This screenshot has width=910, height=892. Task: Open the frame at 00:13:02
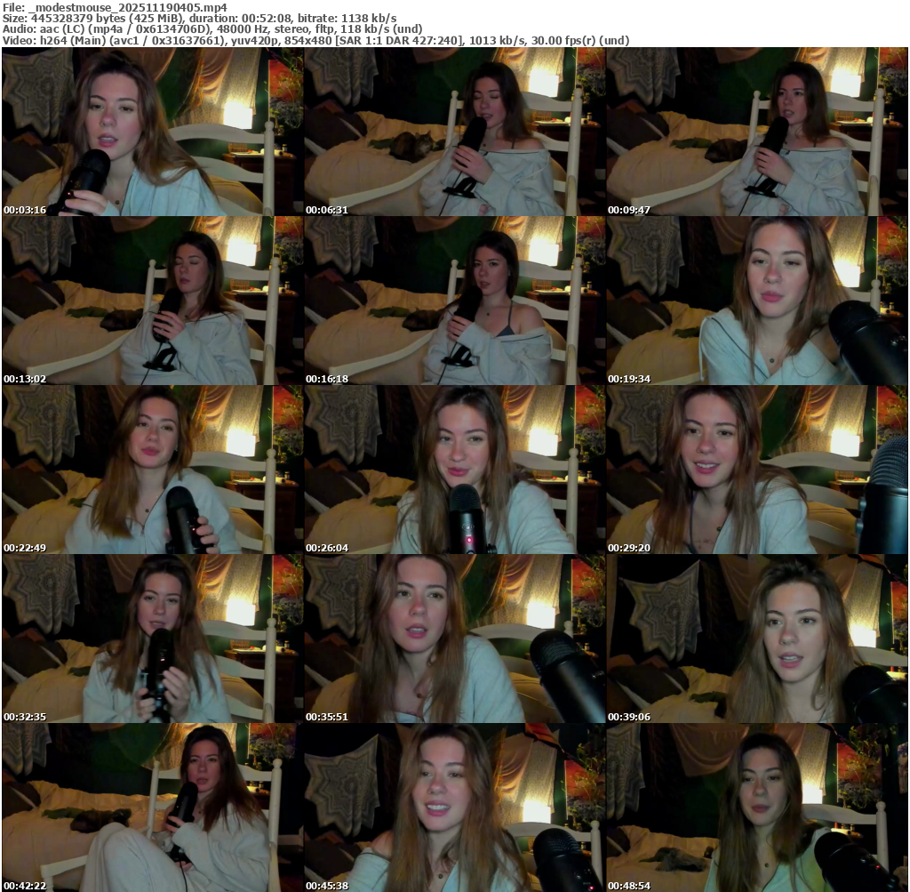click(153, 301)
